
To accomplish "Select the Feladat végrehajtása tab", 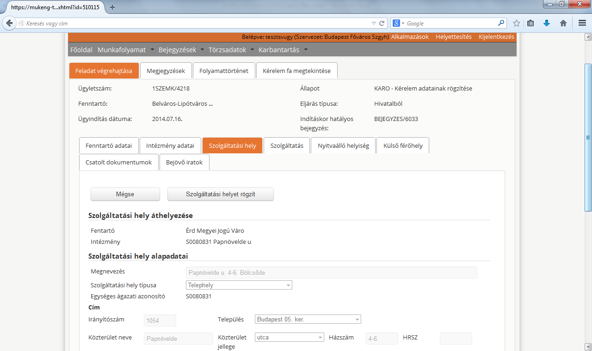I will pyautogui.click(x=104, y=71).
